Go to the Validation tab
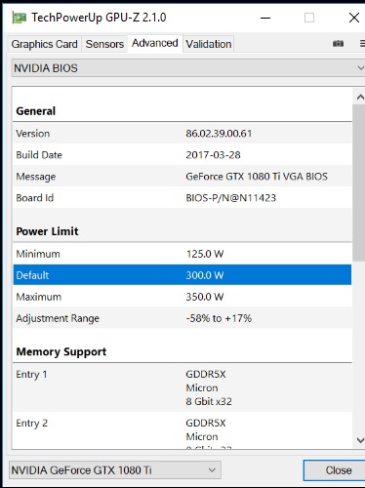This screenshot has height=488, width=365. pos(209,44)
